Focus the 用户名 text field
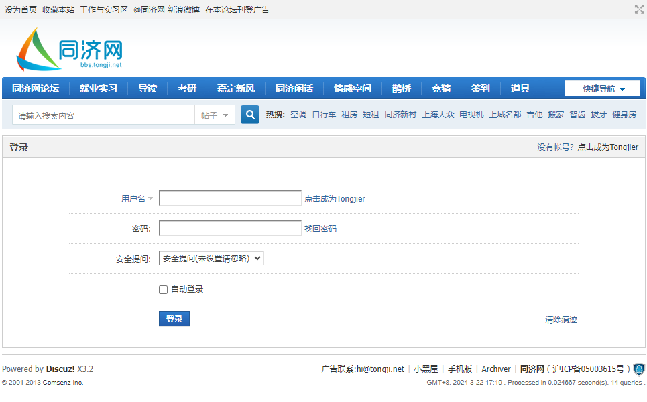The width and height of the screenshot is (647, 402). tap(230, 198)
